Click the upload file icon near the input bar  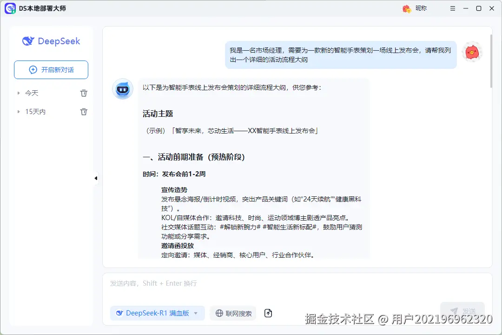click(x=268, y=313)
